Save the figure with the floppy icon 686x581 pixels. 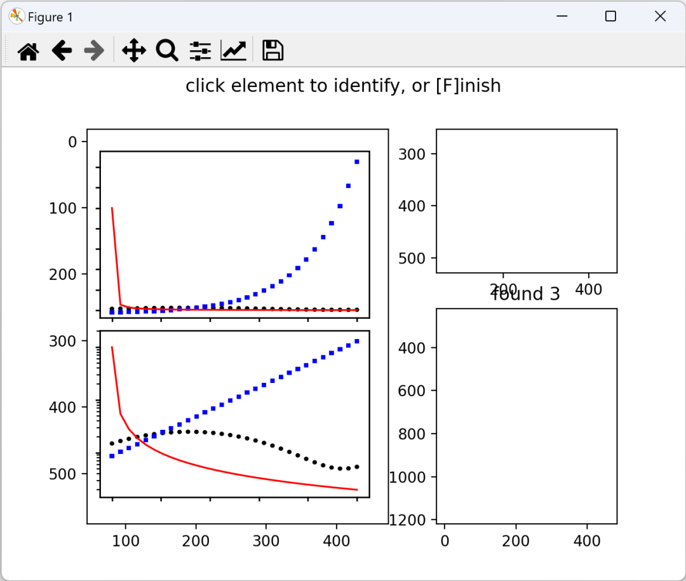click(x=272, y=51)
